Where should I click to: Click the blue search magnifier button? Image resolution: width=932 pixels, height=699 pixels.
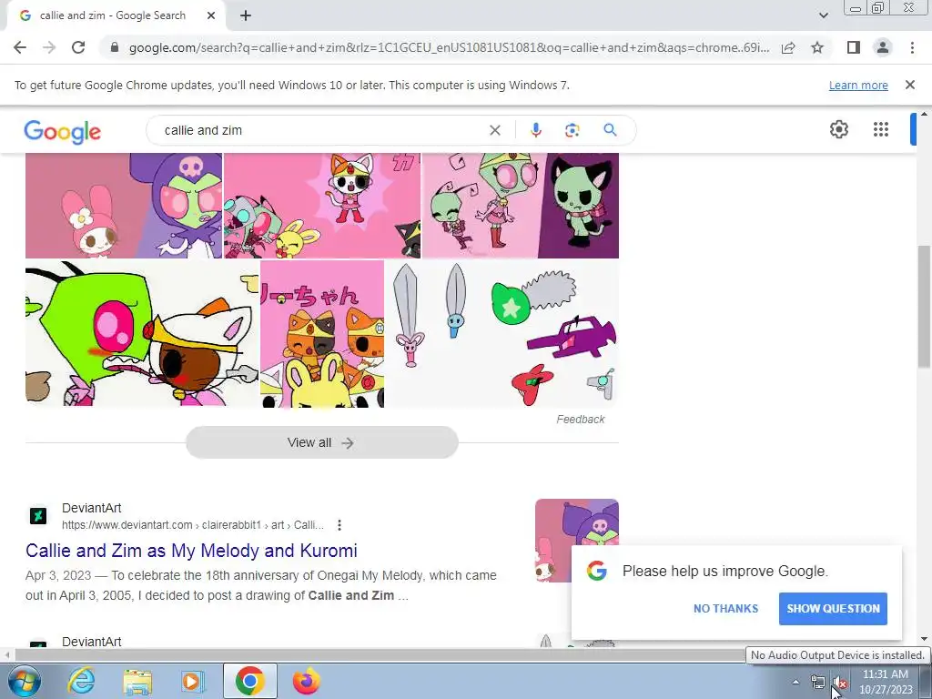(x=610, y=129)
